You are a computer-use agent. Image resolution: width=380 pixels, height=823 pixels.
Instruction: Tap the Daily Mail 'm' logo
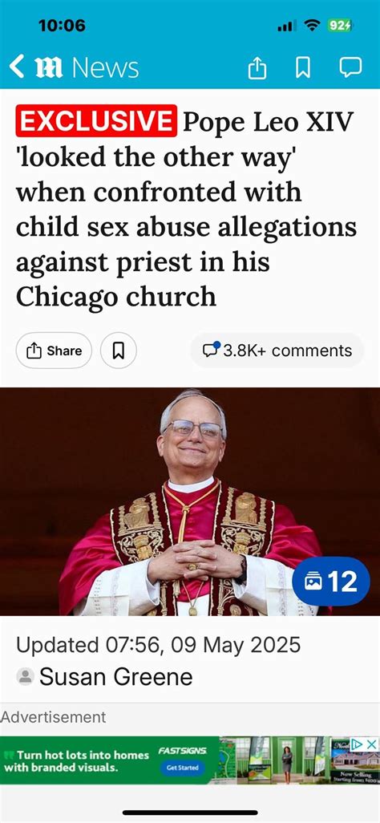coord(49,67)
